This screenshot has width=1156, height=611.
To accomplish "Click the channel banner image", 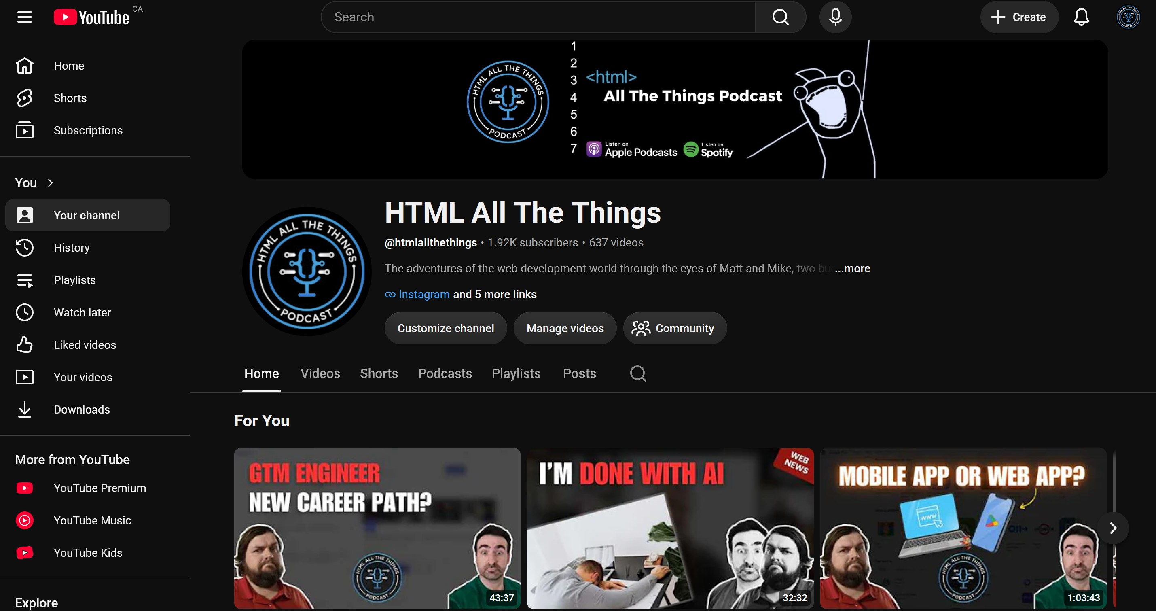I will pyautogui.click(x=675, y=110).
